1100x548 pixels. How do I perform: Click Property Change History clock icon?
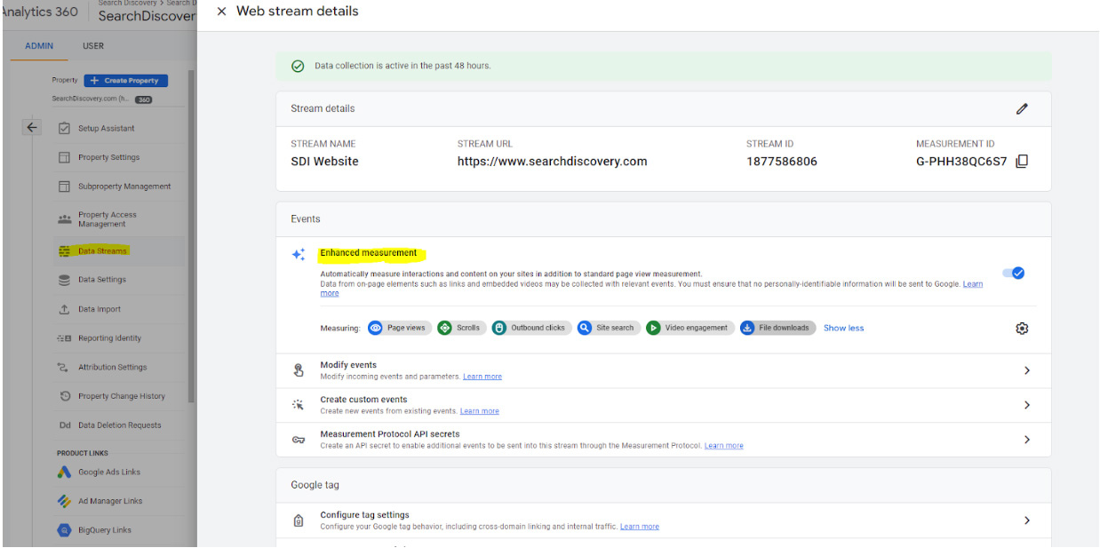tap(65, 396)
